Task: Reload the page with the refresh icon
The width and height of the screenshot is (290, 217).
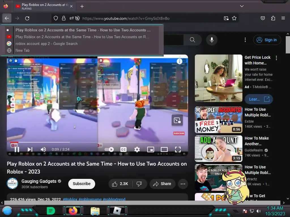Action: coord(27,18)
